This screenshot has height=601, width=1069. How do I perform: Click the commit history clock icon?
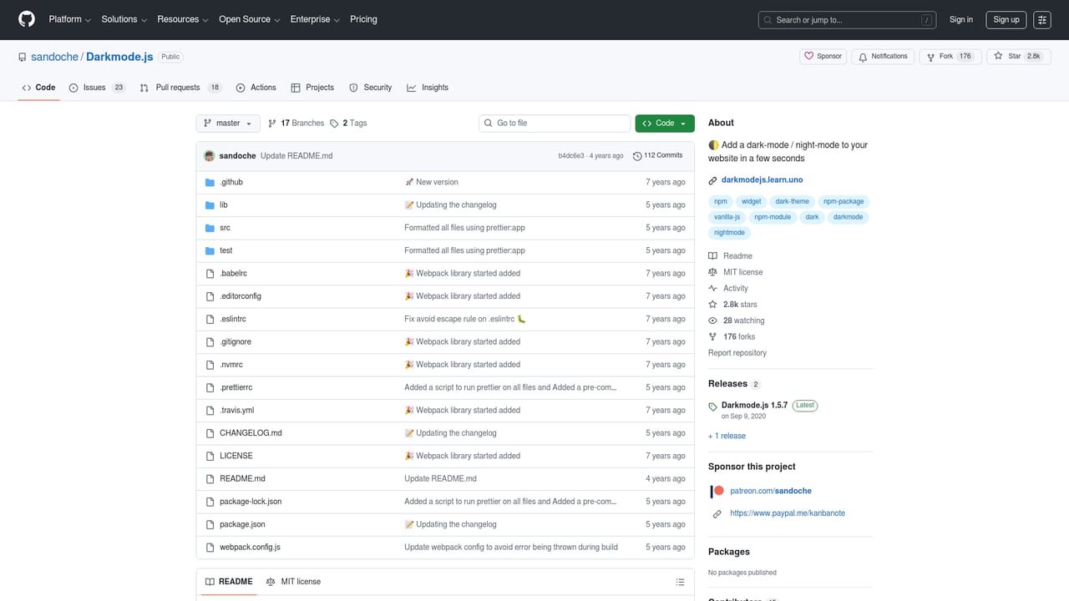click(x=637, y=155)
